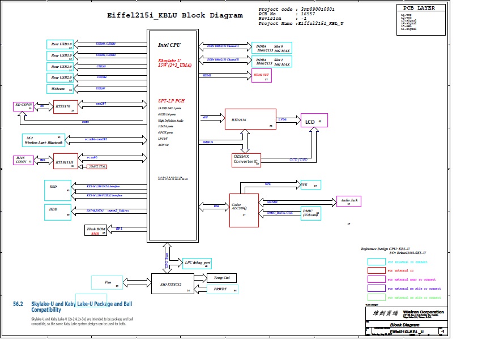Image resolution: width=482 pixels, height=340 pixels.
Task: Click the PCB LAYER table header
Action: [x=419, y=8]
